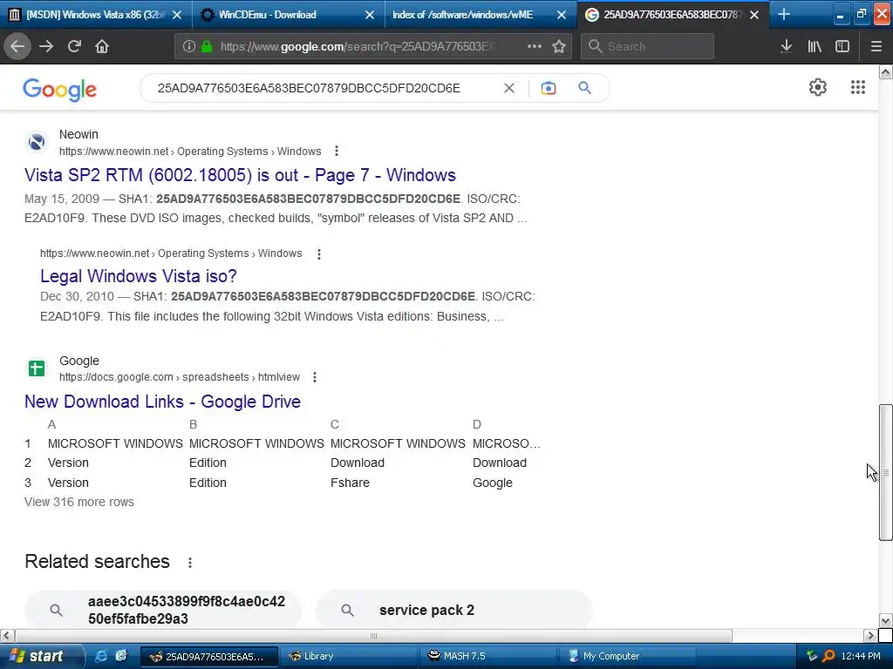Open a new tab with plus button

click(784, 14)
